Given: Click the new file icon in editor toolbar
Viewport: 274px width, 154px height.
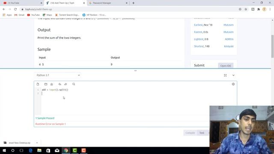Looking at the screenshot, I should point(38,84).
